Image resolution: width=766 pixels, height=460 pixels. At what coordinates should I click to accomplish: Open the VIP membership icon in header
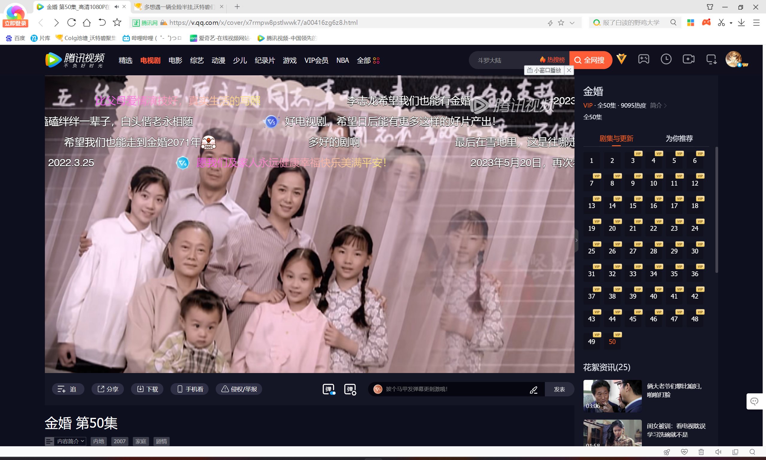621,59
